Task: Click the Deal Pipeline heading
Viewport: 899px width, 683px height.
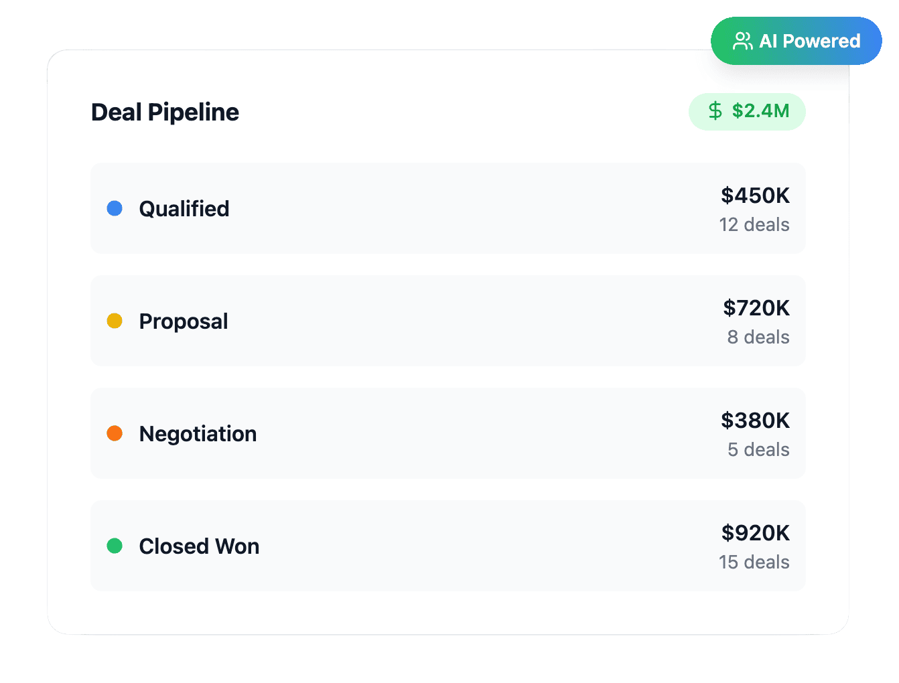Action: click(x=165, y=112)
